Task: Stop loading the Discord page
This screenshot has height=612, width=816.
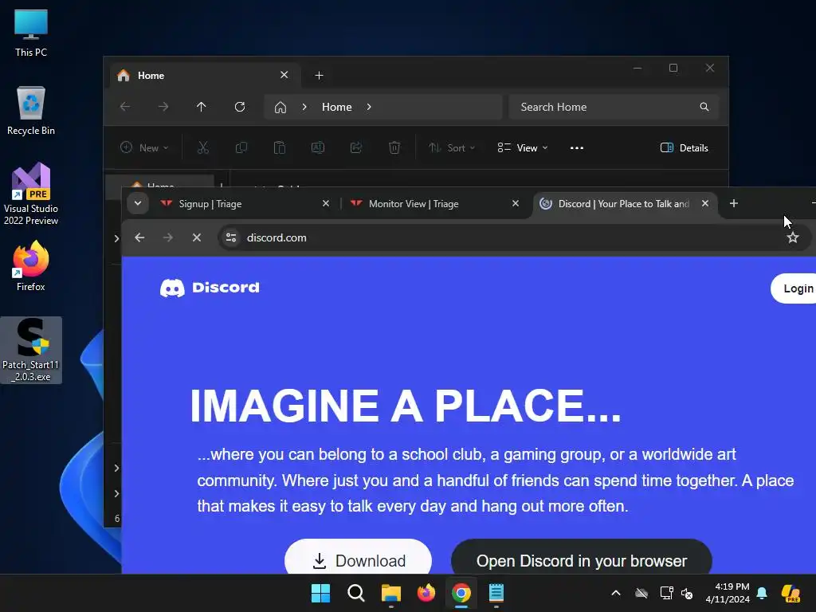Action: coord(197,237)
